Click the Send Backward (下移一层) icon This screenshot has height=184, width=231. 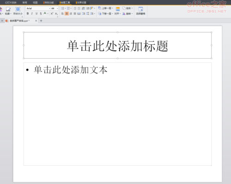tap(100, 14)
